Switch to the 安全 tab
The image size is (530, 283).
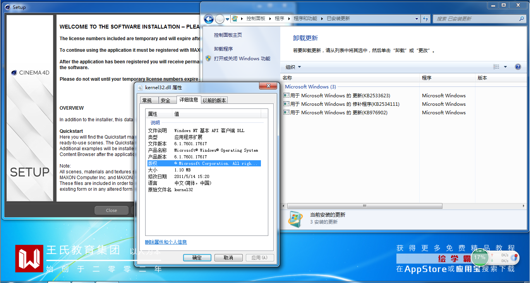[167, 100]
